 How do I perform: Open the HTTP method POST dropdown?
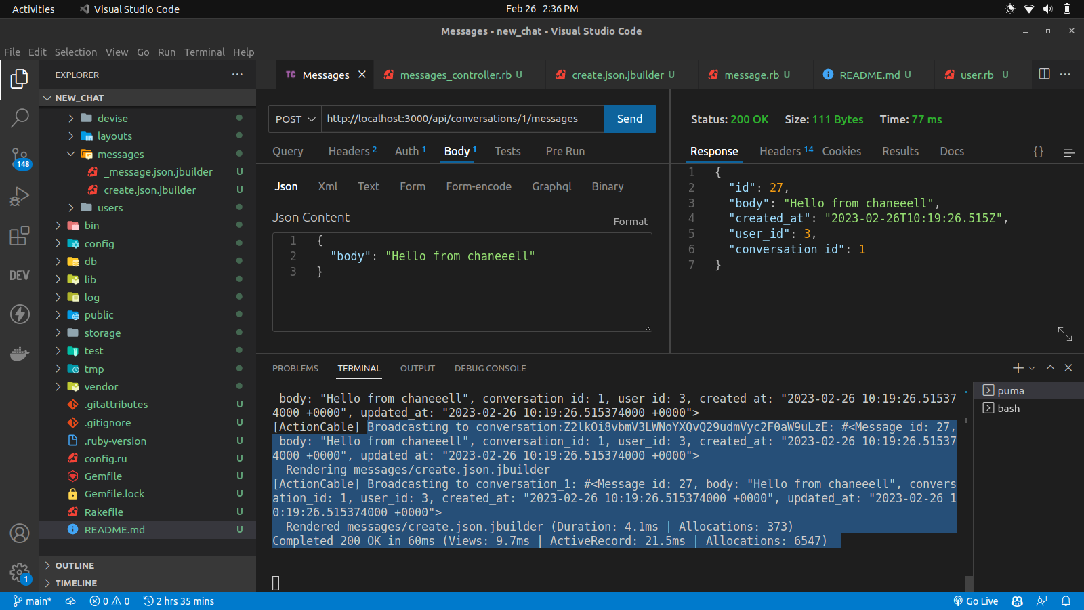[295, 119]
